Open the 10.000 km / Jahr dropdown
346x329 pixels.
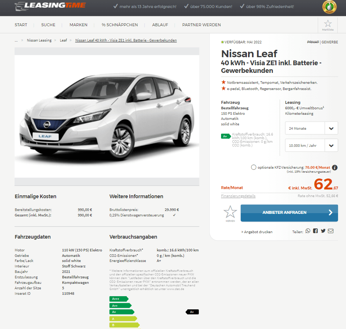[311, 145]
